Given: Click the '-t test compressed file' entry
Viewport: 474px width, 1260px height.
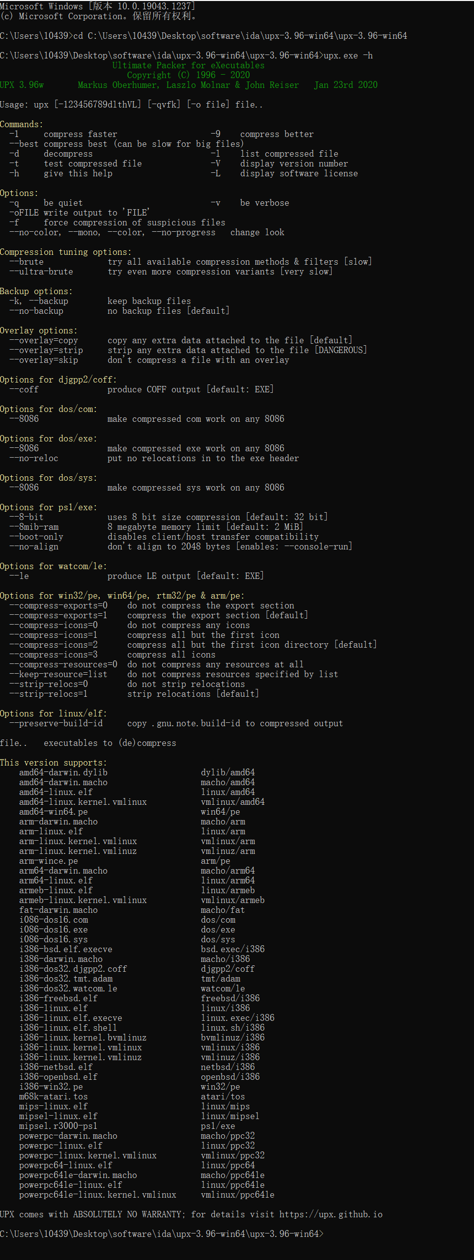Looking at the screenshot, I should click(x=76, y=164).
